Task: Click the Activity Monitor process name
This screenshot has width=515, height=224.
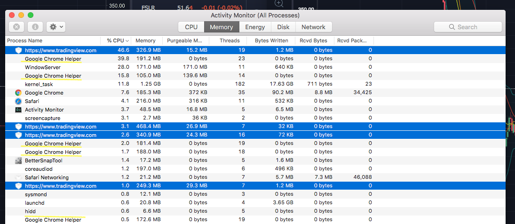Action: (x=44, y=110)
